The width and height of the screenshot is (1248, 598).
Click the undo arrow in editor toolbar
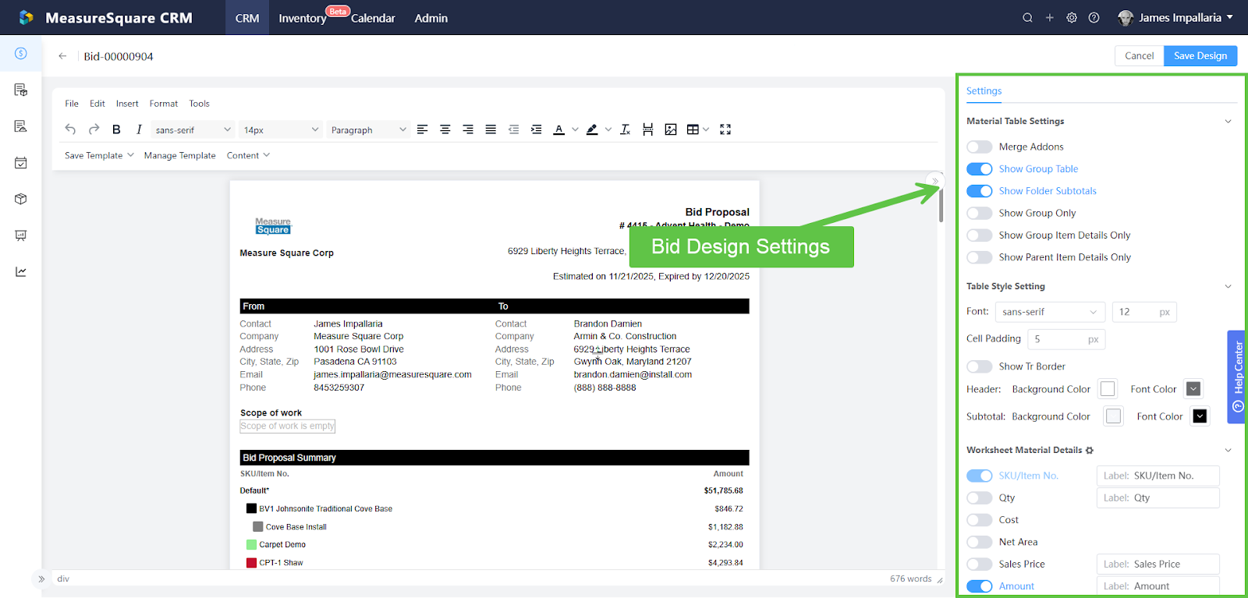pyautogui.click(x=70, y=129)
